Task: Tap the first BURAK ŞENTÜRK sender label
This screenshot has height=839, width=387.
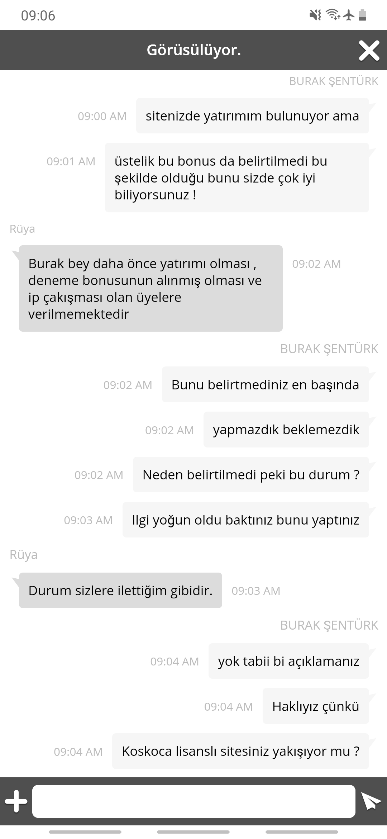Action: 334,81
